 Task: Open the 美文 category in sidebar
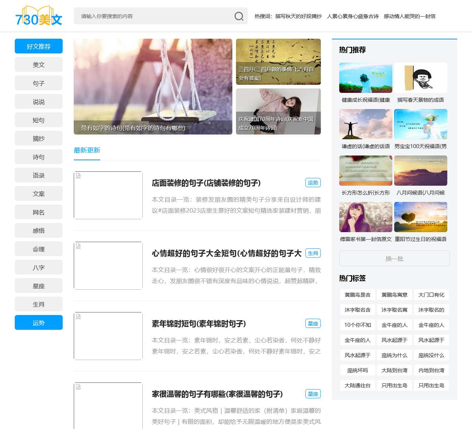(38, 64)
